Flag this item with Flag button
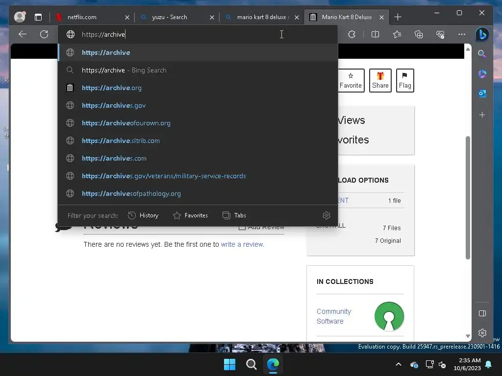 pyautogui.click(x=405, y=81)
